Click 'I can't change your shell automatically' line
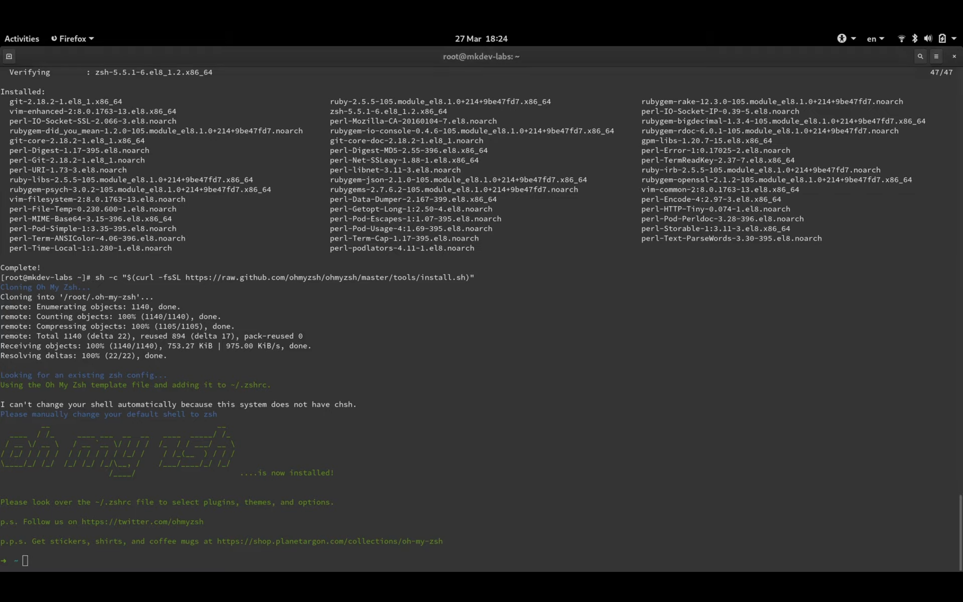The height and width of the screenshot is (602, 963). [x=178, y=404]
